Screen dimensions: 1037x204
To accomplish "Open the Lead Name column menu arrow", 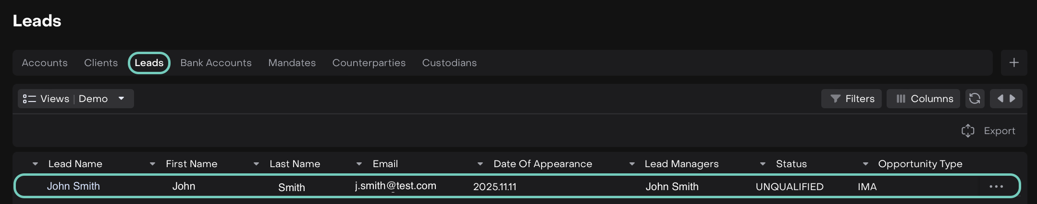I will coord(35,164).
